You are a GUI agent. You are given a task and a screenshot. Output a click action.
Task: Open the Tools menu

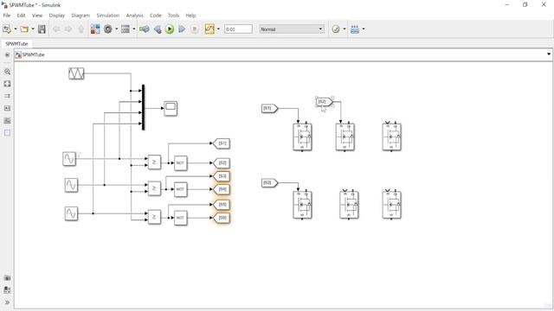173,16
